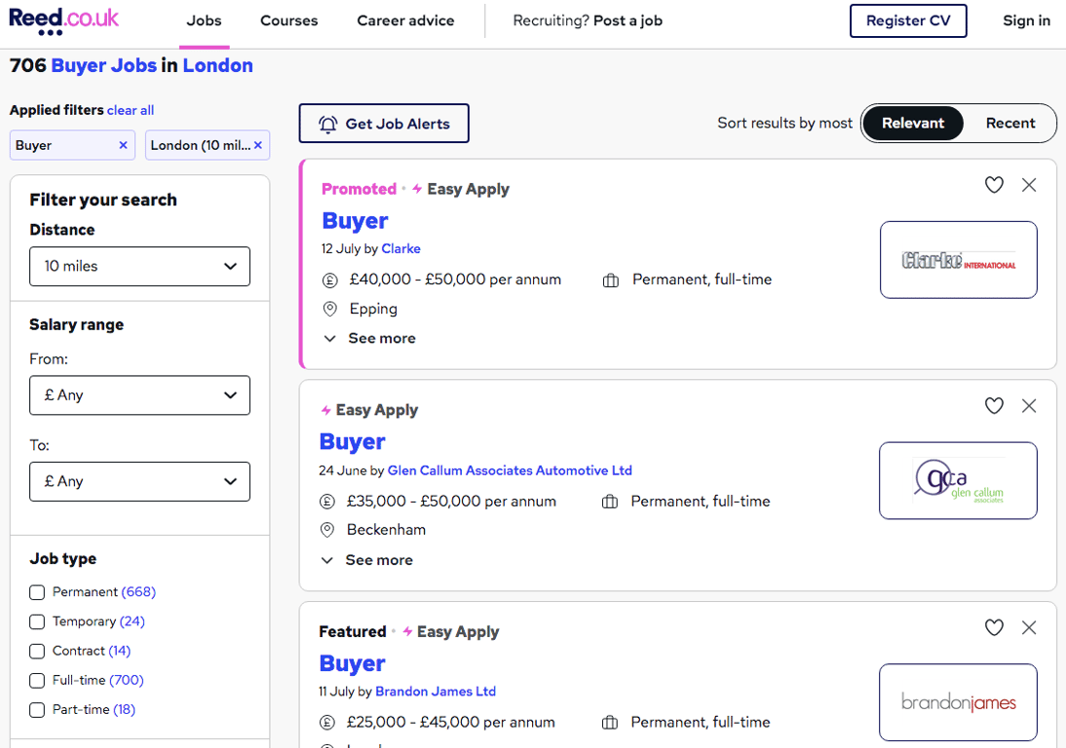The image size is (1066, 748).
Task: Shortlist the Glen Callum Buyer job with heart
Action: (994, 406)
